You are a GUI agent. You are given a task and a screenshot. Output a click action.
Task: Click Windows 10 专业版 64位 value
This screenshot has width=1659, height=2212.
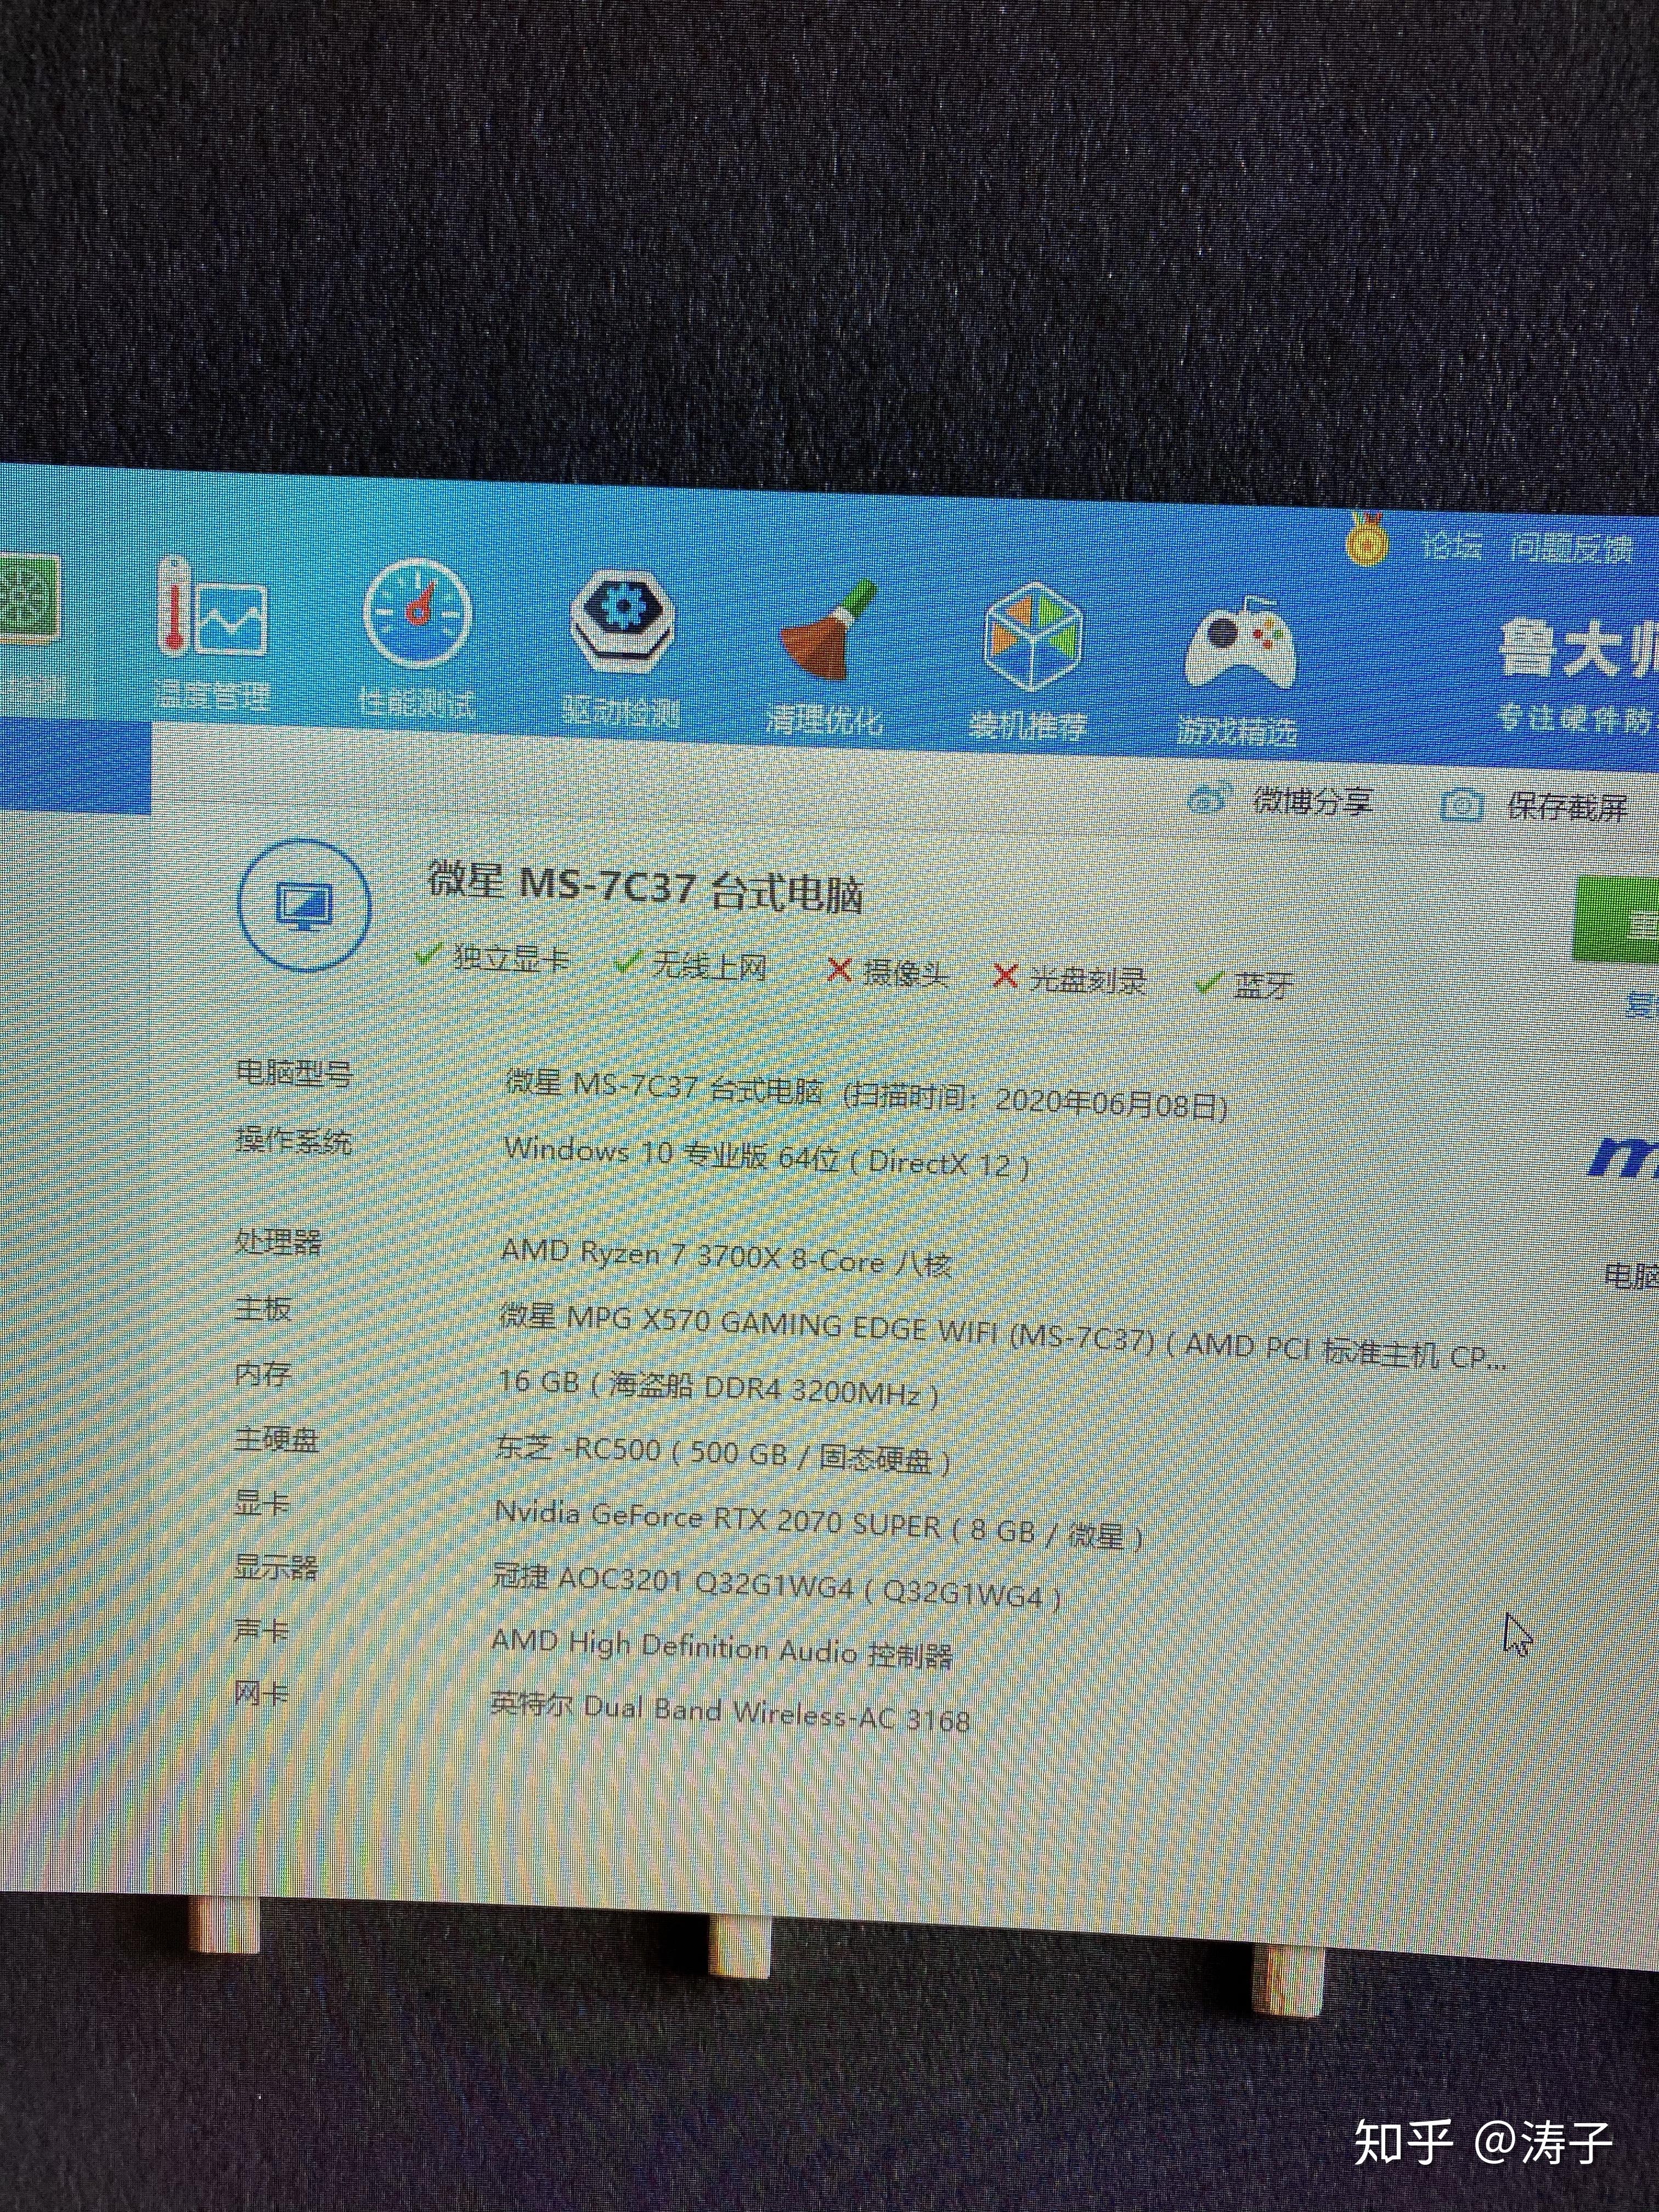click(766, 1157)
